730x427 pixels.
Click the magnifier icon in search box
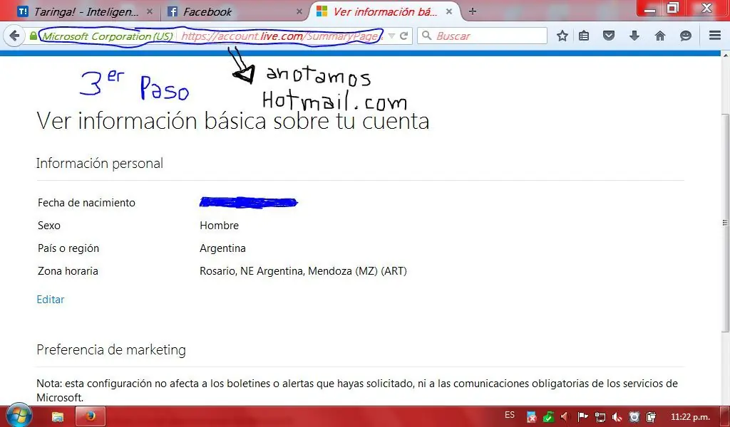(x=426, y=36)
